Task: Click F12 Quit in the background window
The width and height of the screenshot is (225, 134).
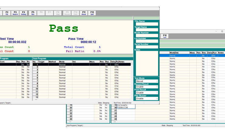Action: pos(165,36)
